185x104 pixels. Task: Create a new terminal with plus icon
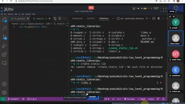tap(147, 18)
